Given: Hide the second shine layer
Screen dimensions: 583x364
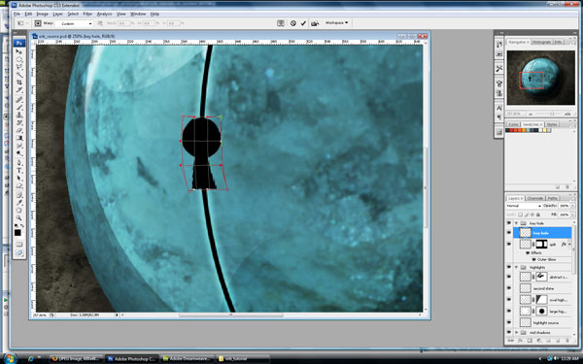Looking at the screenshot, I should point(509,288).
